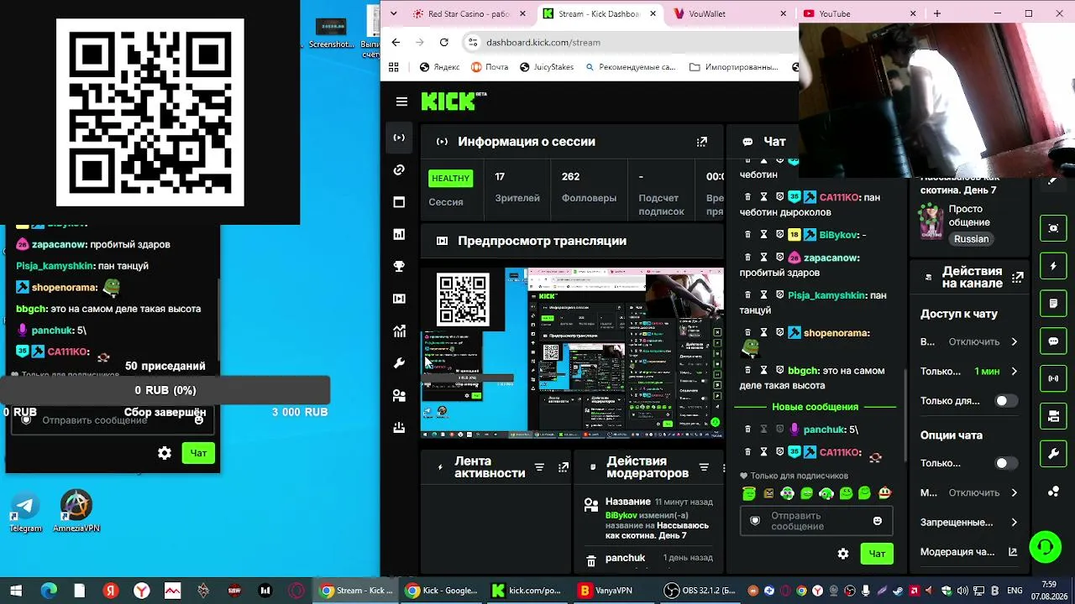
Task: Select the Stream - Kick Dashboard tab
Action: pyautogui.click(x=599, y=13)
